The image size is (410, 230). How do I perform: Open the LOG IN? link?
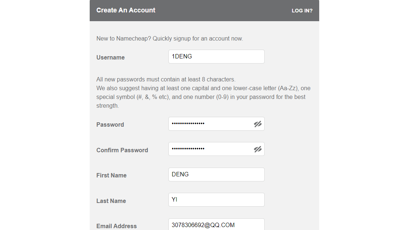(x=302, y=11)
